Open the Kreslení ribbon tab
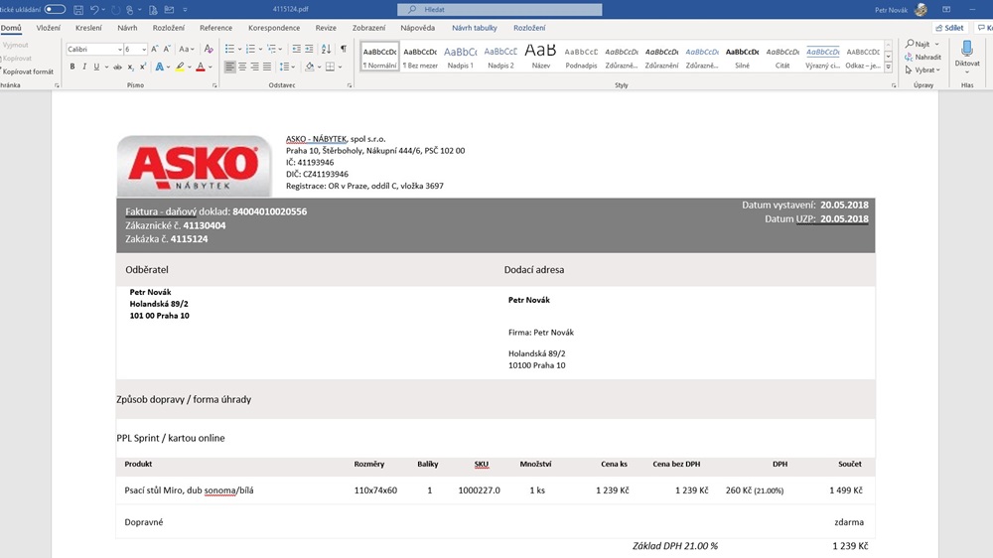Image resolution: width=993 pixels, height=558 pixels. coord(88,28)
